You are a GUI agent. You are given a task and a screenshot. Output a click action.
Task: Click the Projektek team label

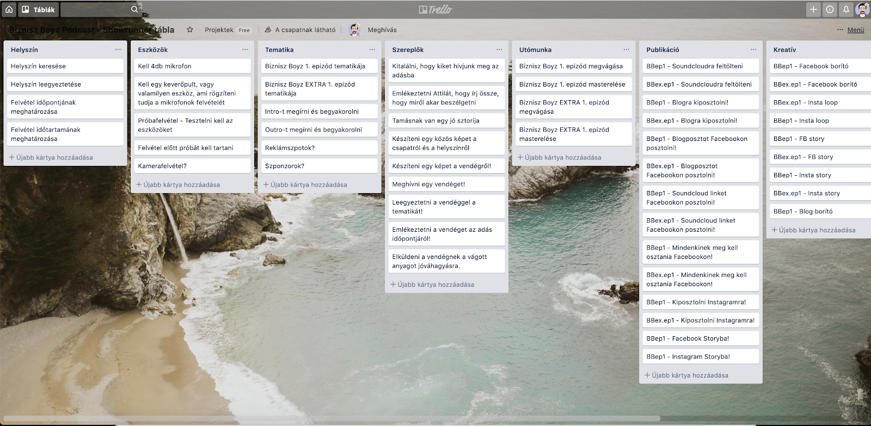point(219,30)
